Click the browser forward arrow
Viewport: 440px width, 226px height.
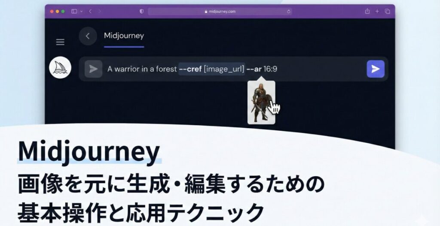[x=99, y=12]
